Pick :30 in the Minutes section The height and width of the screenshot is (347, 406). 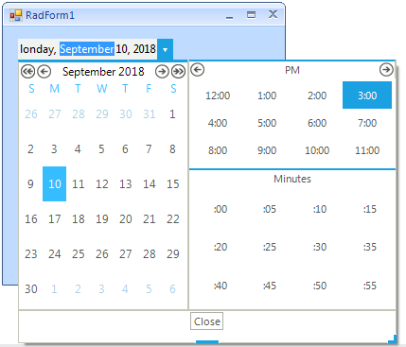tap(320, 247)
